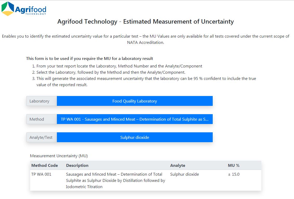Click the Sausages and Minced Meat description cell
The height and width of the screenshot is (199, 294).
click(116, 180)
